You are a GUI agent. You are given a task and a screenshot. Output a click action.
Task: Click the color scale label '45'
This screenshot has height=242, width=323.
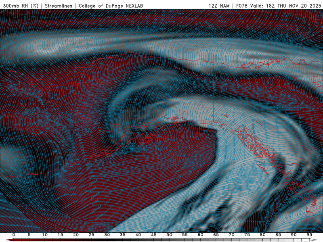154,235
